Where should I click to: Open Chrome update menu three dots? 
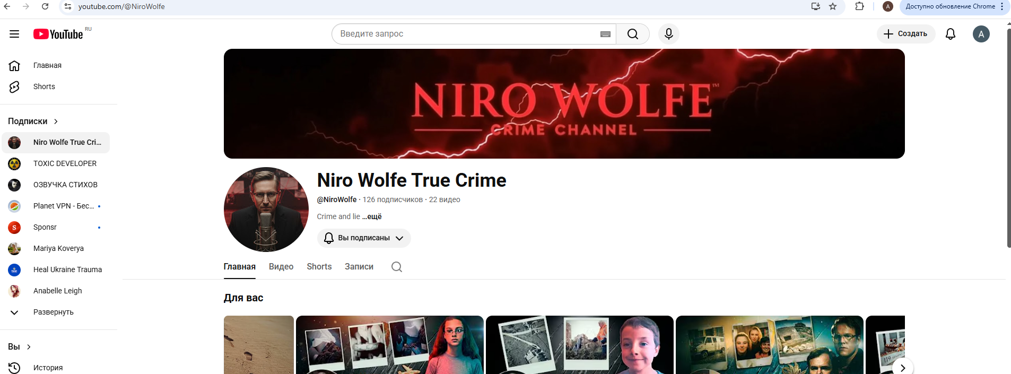pos(1002,6)
